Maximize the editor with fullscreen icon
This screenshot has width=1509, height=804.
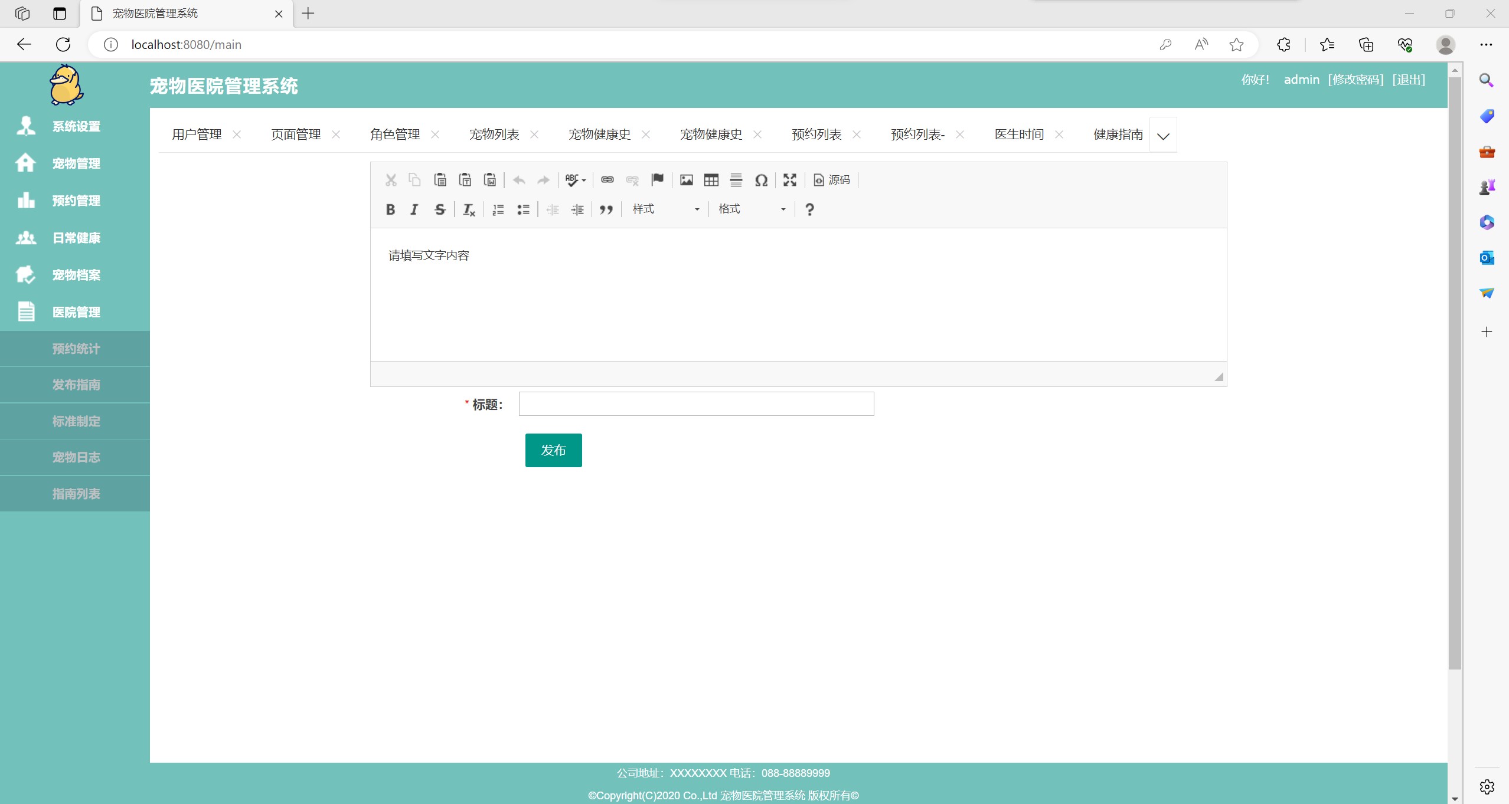(790, 180)
